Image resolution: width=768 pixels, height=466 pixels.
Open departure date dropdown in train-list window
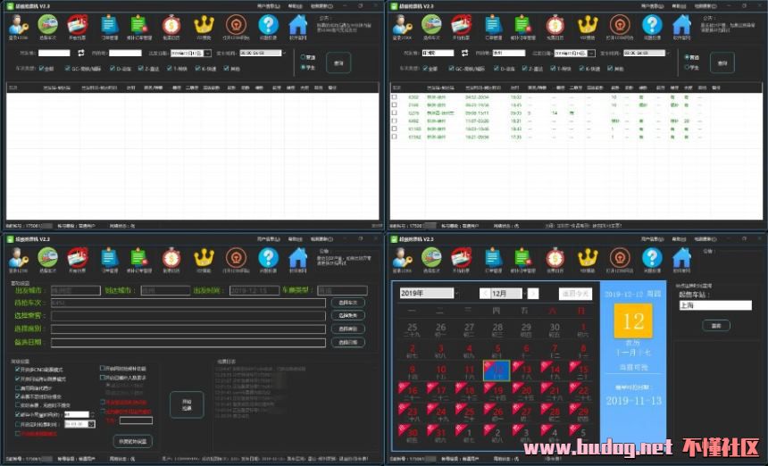[591, 53]
